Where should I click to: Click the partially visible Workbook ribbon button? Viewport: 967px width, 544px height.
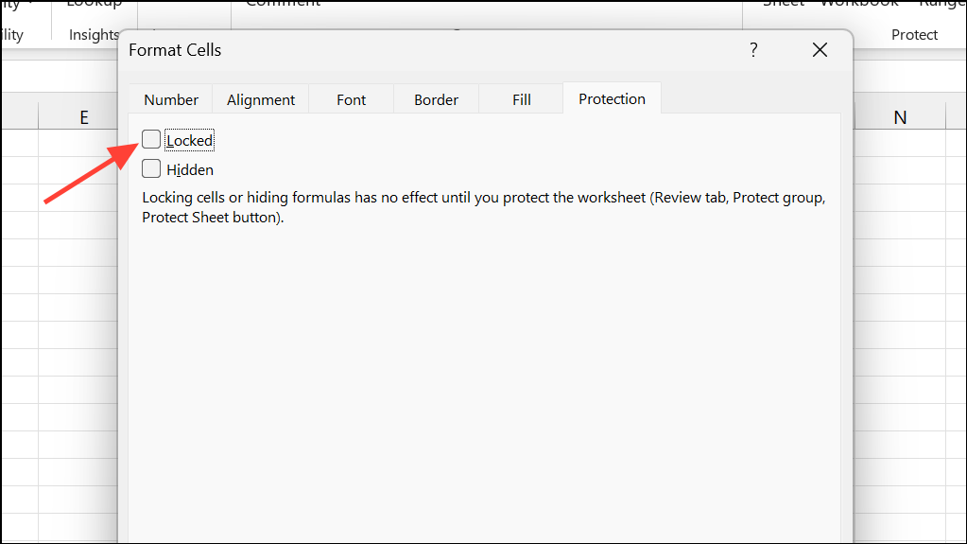(858, 4)
